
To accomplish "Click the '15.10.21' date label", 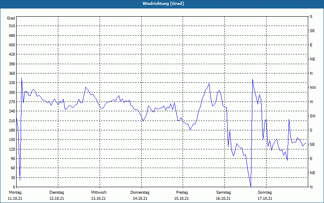I will pos(181,199).
